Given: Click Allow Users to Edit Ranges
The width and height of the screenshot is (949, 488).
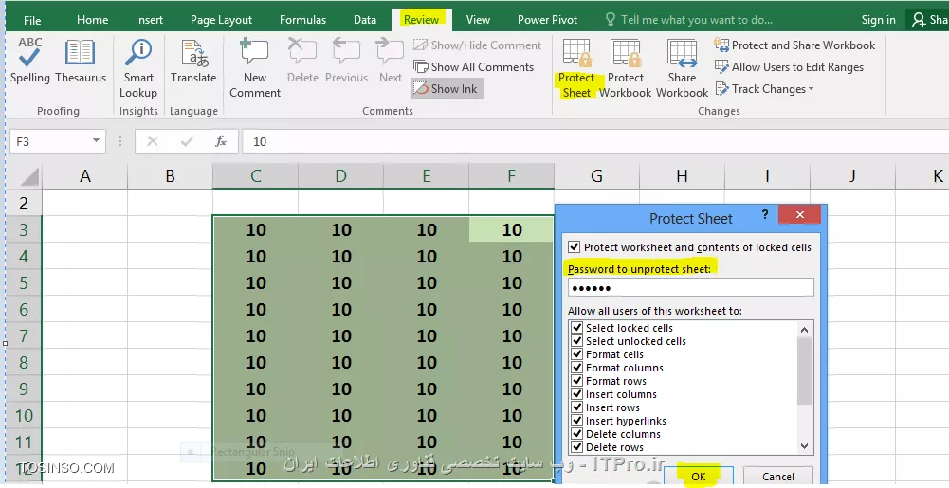Looking at the screenshot, I should 789,67.
